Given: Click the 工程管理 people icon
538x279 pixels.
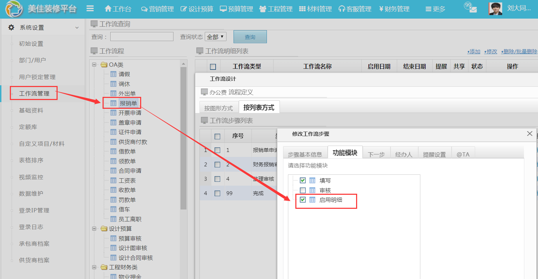Looking at the screenshot, I should [263, 9].
